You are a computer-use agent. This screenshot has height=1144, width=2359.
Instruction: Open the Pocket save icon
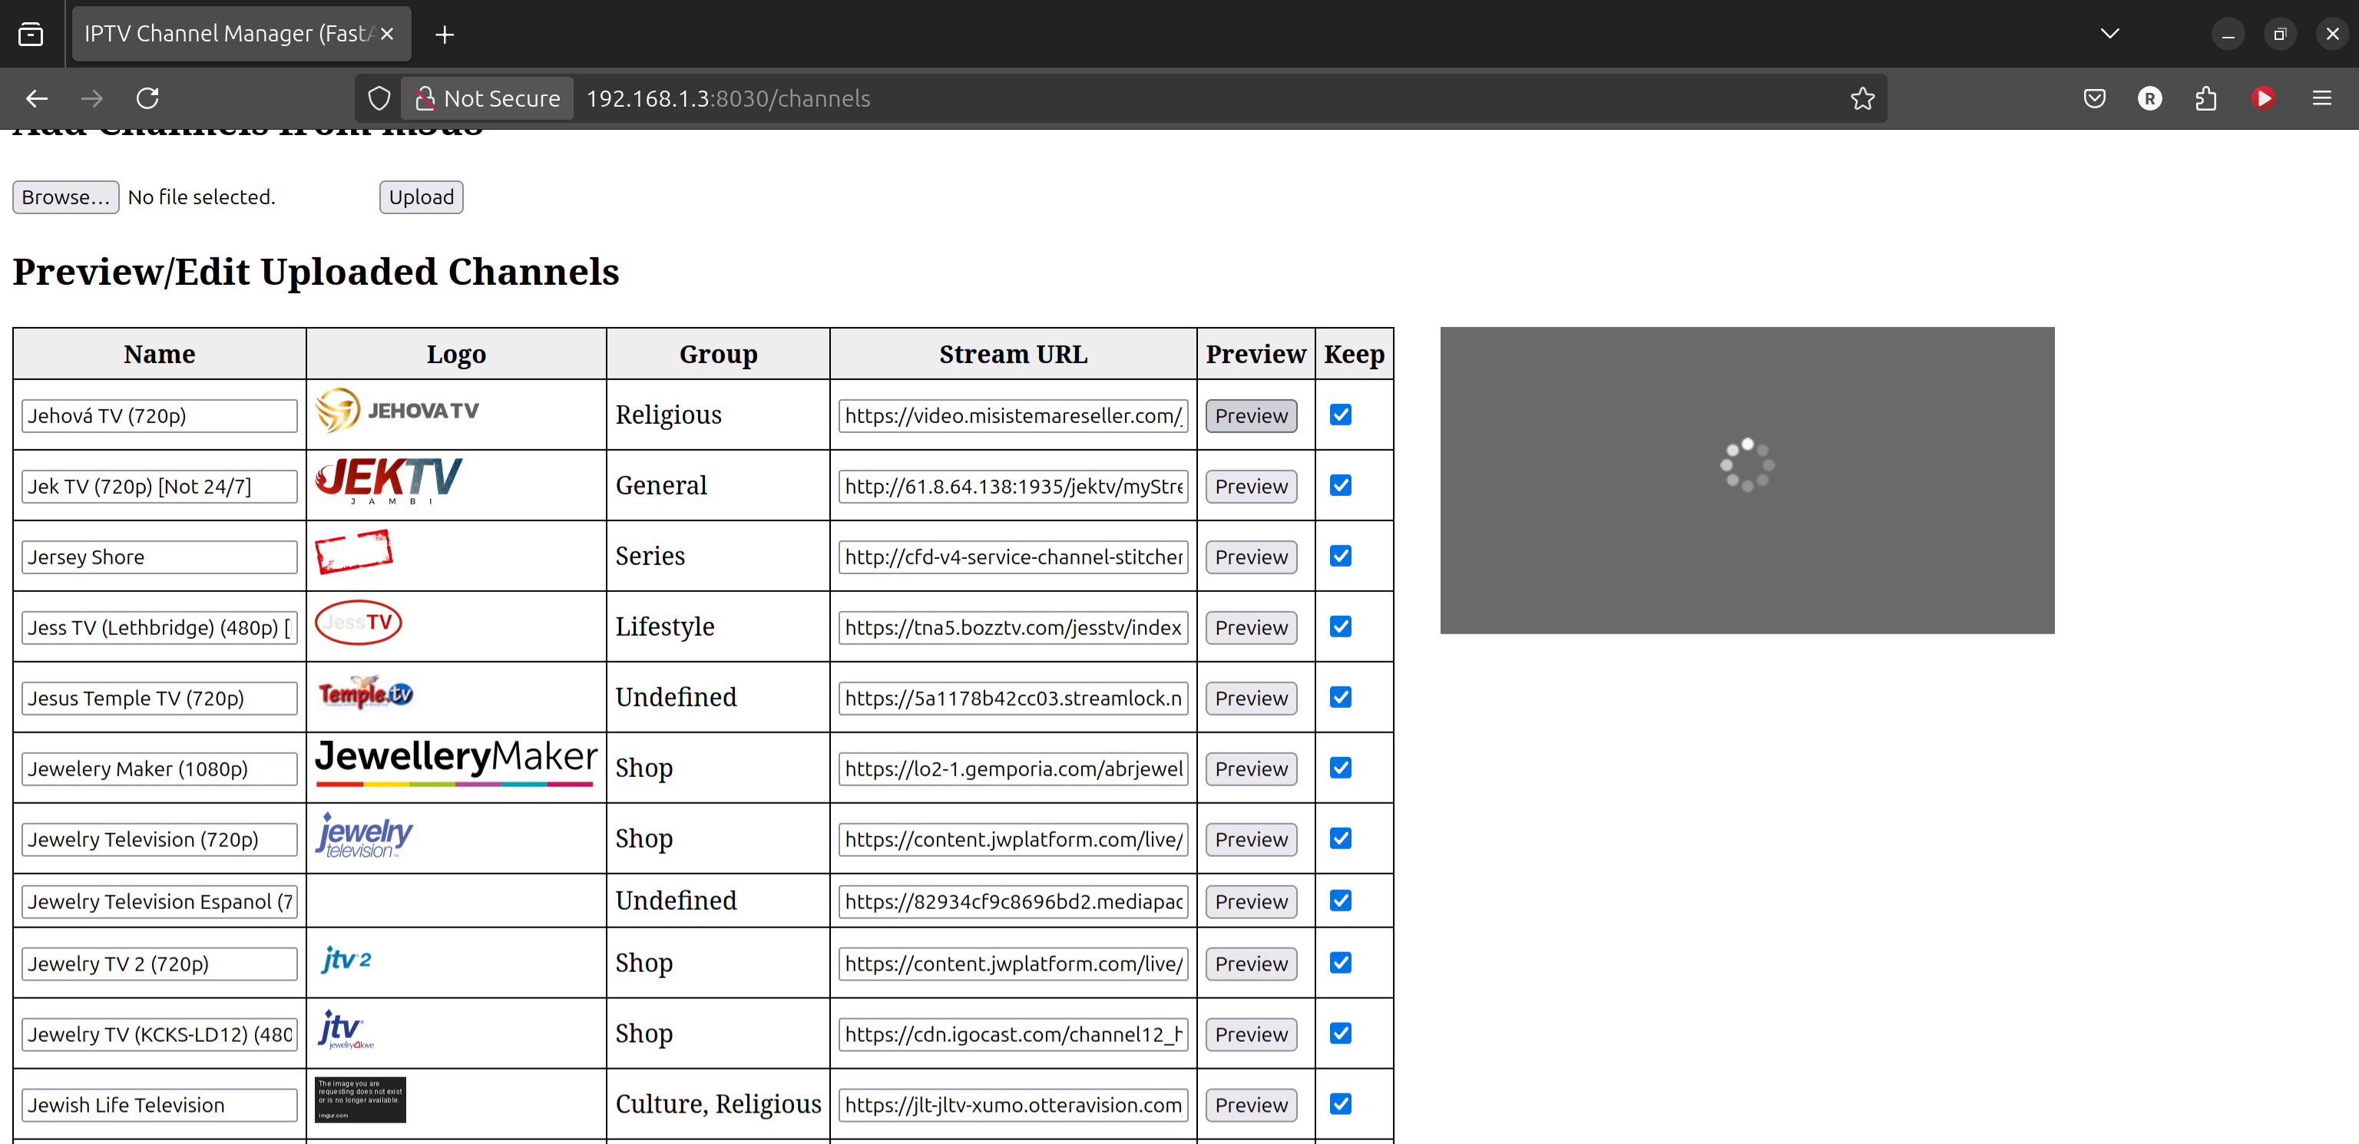[x=2093, y=98]
